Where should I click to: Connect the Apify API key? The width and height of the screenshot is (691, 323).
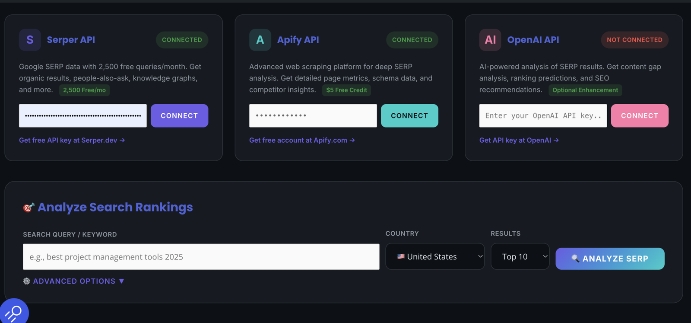click(409, 116)
